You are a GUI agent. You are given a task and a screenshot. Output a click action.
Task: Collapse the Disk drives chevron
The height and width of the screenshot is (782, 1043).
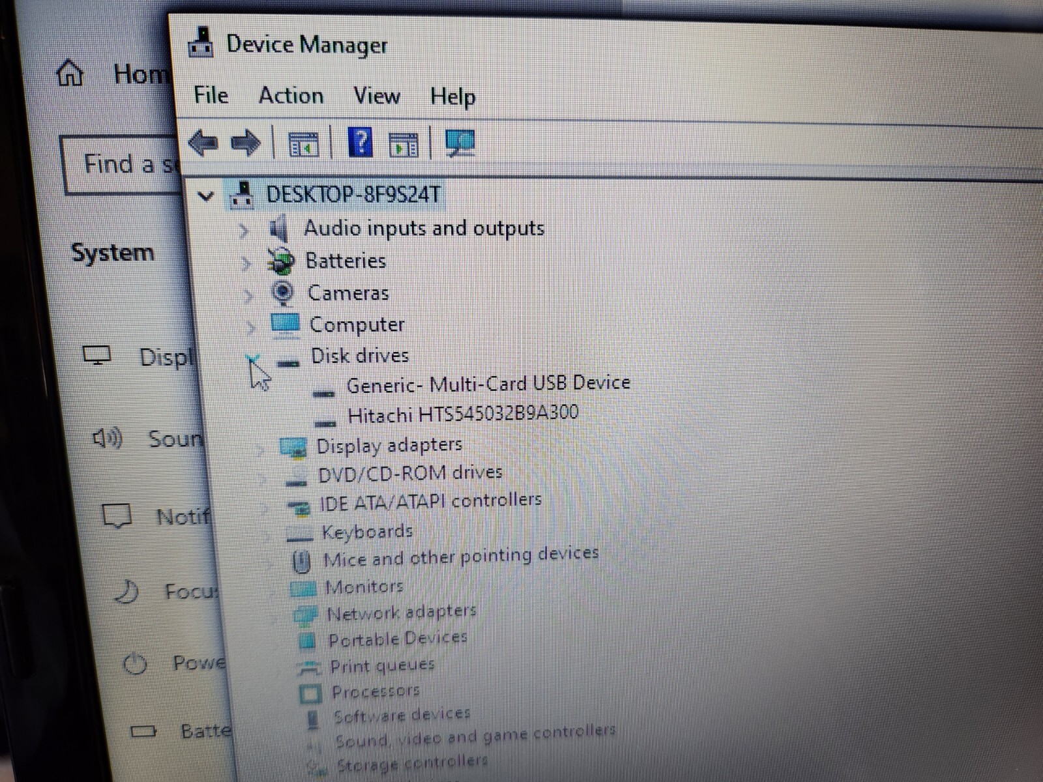[254, 360]
